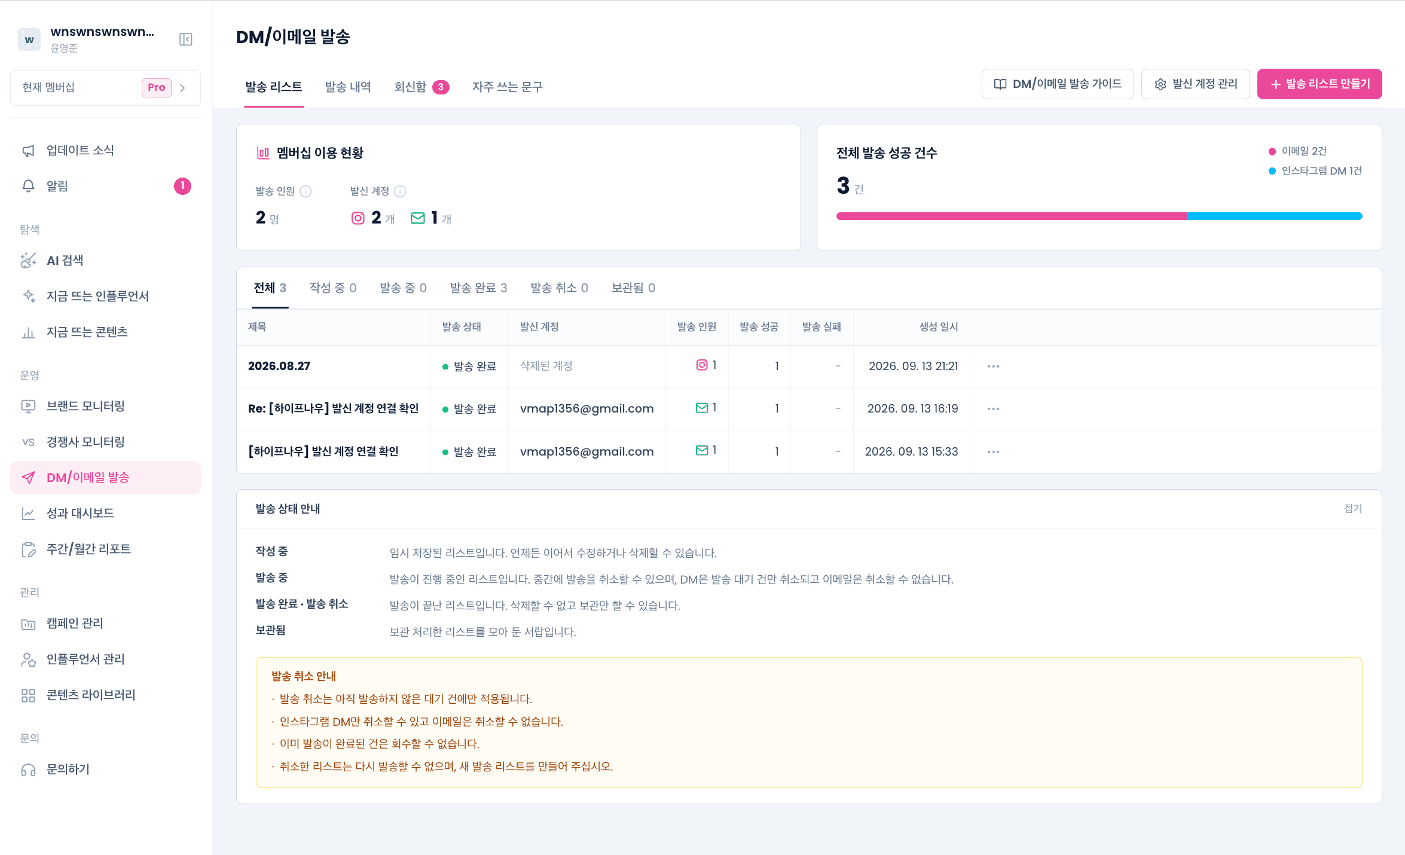1405x855 pixels.
Task: Open more options for 2026.08.27 row
Action: click(x=993, y=366)
